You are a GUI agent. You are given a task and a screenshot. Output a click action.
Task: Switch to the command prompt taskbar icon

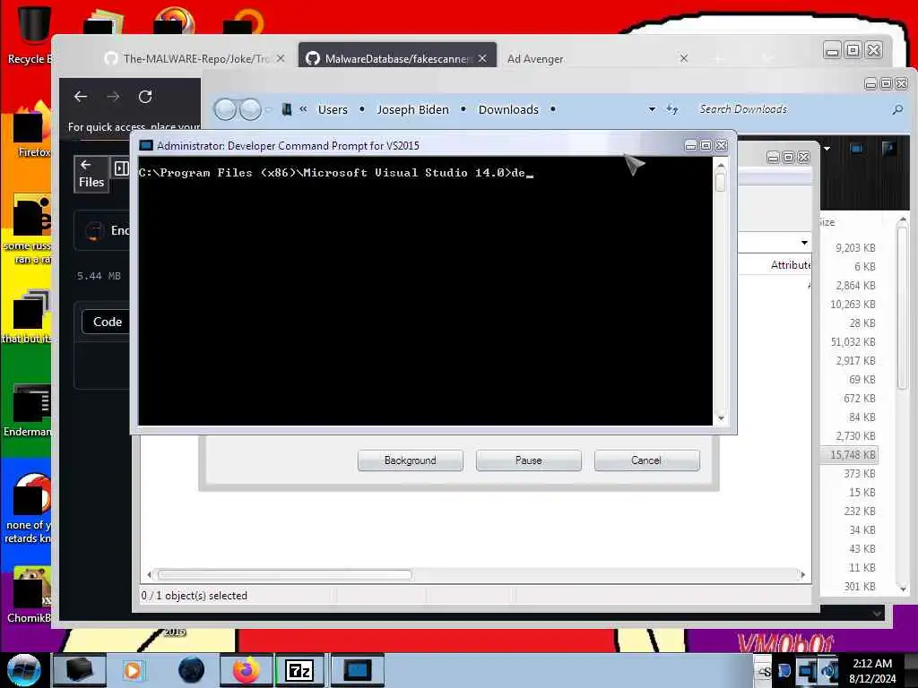[x=357, y=670]
